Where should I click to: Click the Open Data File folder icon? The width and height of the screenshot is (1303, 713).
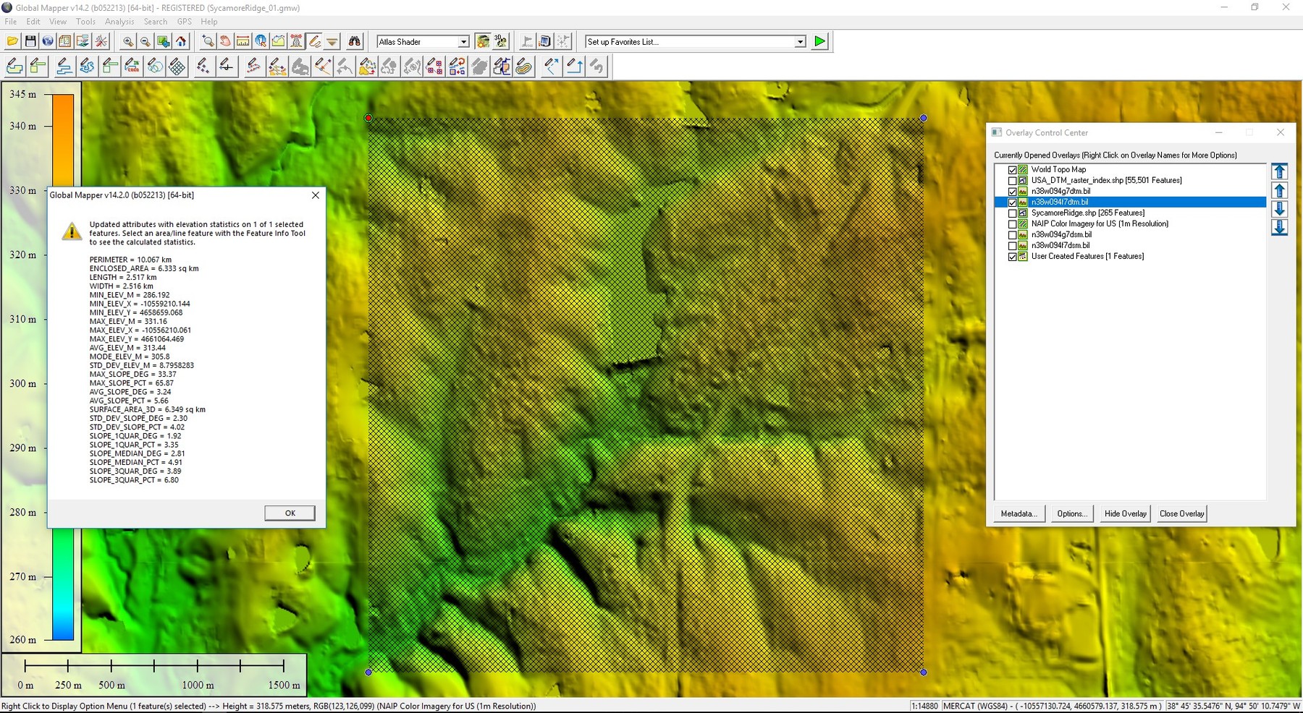(12, 41)
